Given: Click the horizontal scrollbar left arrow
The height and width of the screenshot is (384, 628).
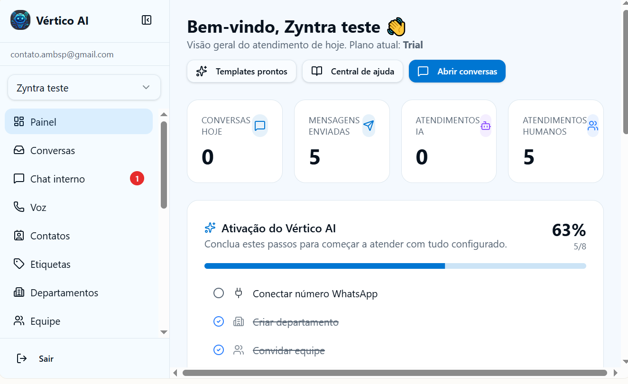Looking at the screenshot, I should pos(175,373).
